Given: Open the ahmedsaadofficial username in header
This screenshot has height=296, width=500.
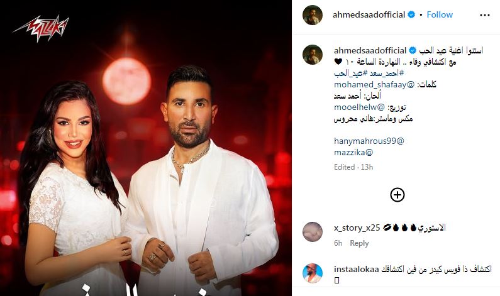Looking at the screenshot, I should (369, 14).
